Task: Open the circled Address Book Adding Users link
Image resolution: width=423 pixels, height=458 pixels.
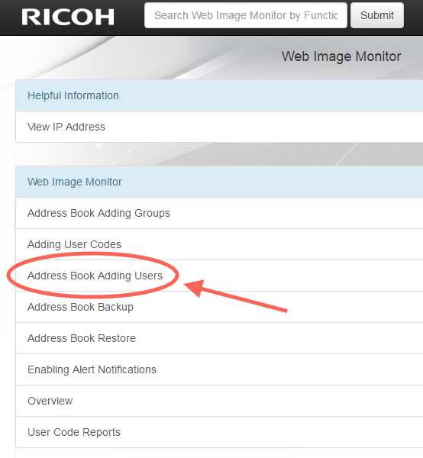Action: coord(95,276)
